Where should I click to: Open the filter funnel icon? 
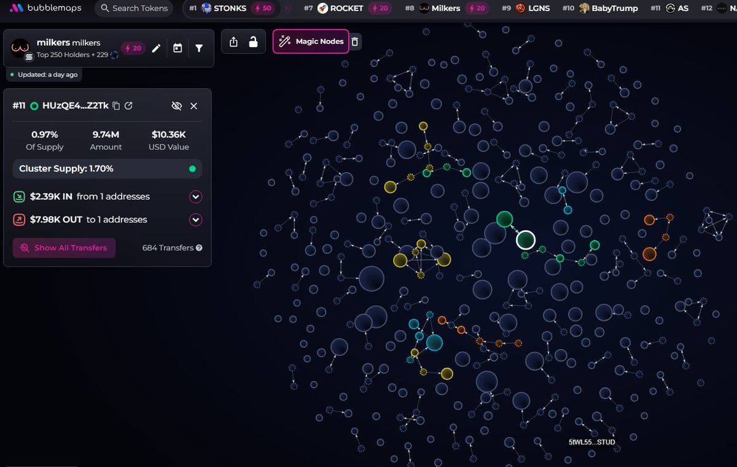tap(199, 48)
